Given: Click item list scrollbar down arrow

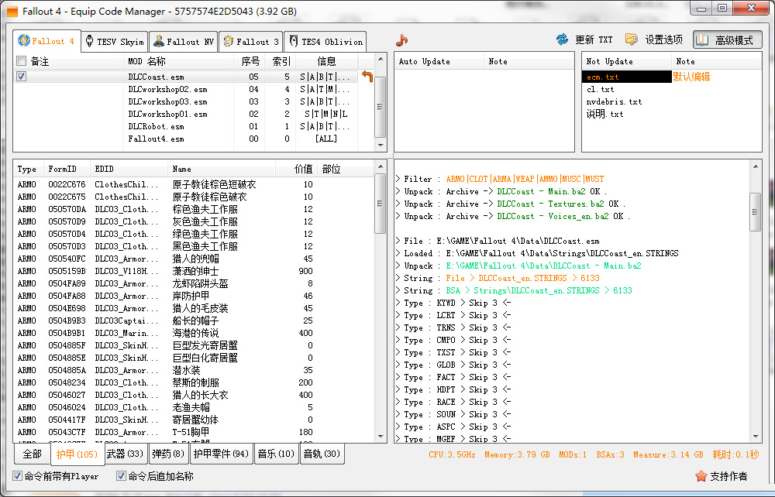Looking at the screenshot, I should 380,437.
